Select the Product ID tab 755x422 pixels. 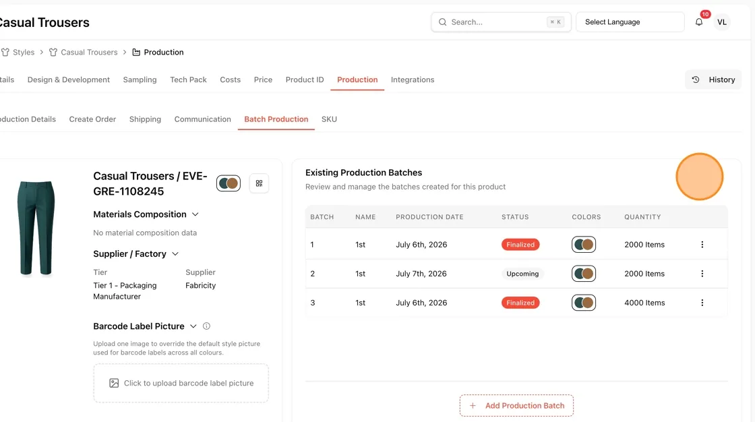[305, 80]
